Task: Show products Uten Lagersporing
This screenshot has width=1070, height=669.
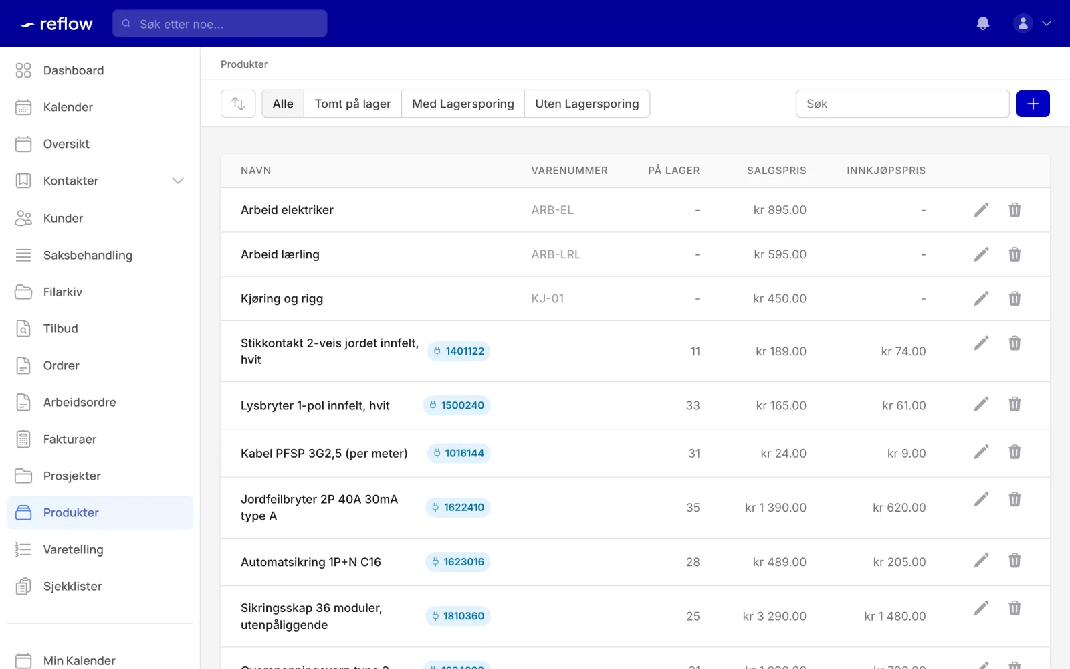Action: click(587, 104)
